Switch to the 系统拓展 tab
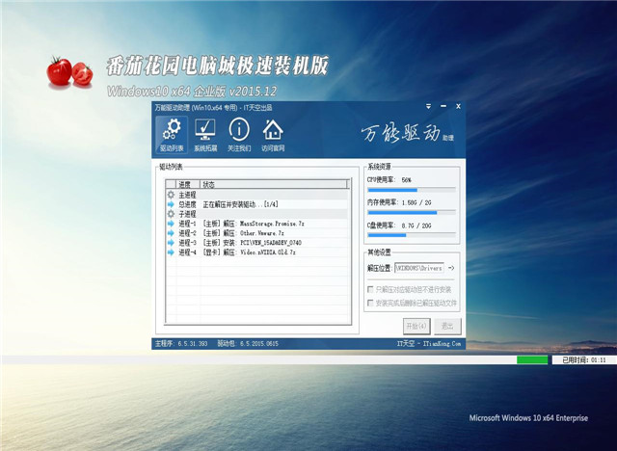This screenshot has width=617, height=451. [205, 135]
